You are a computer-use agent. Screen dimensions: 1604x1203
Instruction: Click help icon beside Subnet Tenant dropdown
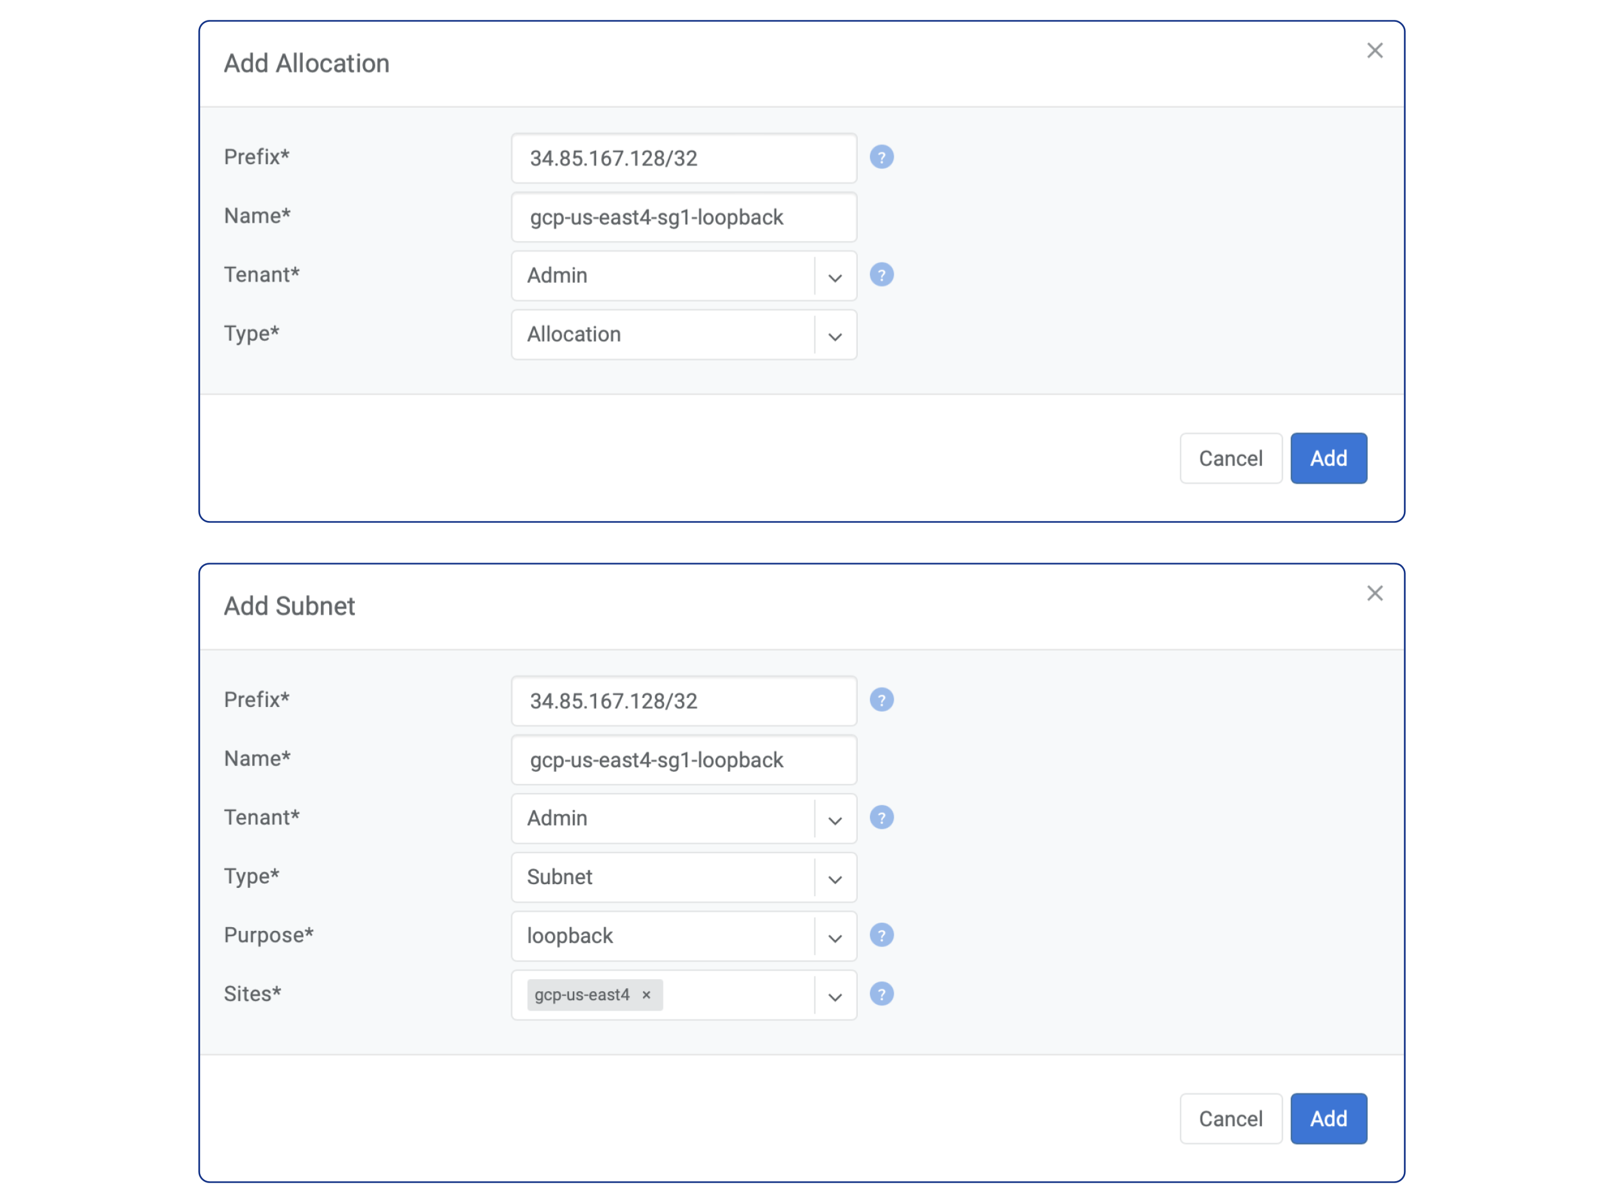click(x=881, y=817)
